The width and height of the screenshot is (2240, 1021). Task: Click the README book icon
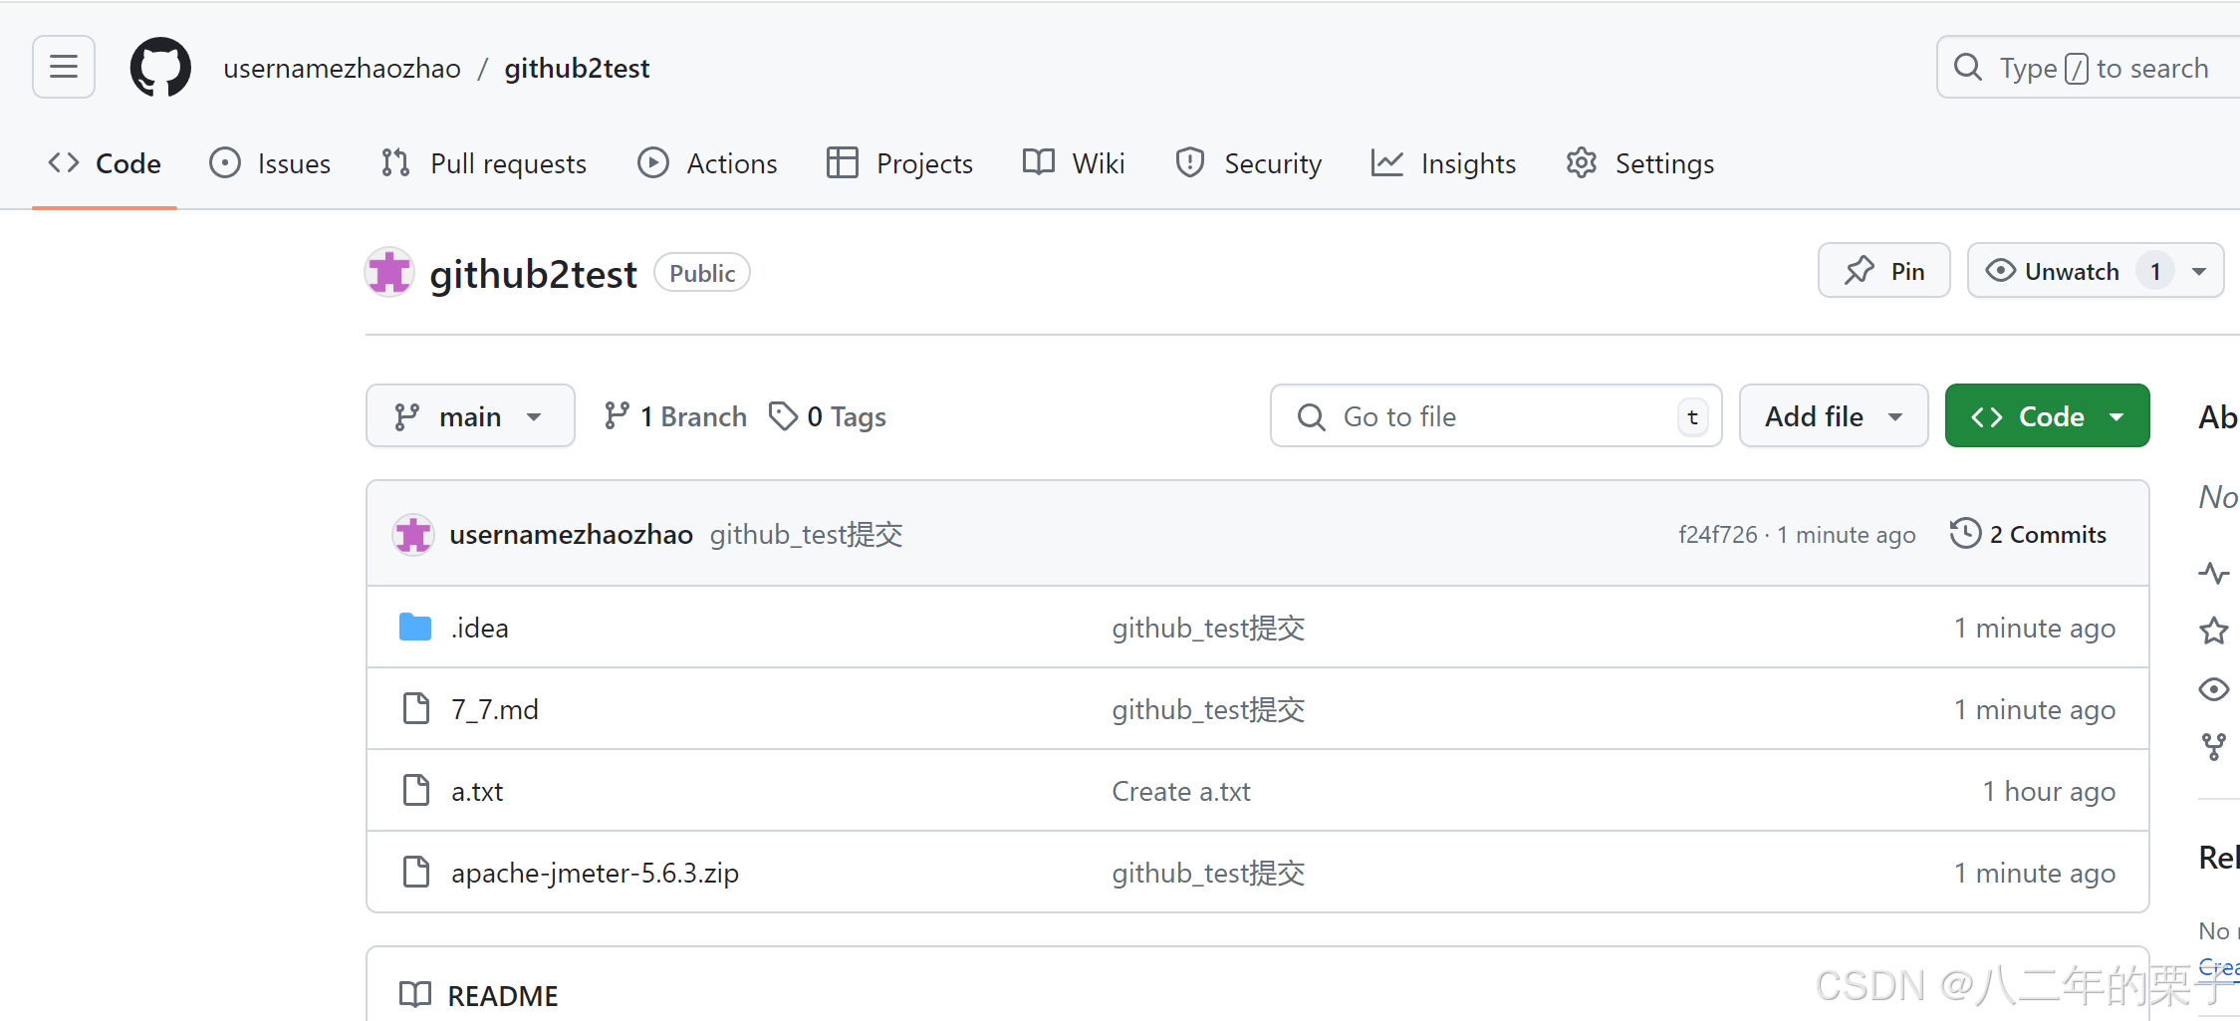pos(415,995)
